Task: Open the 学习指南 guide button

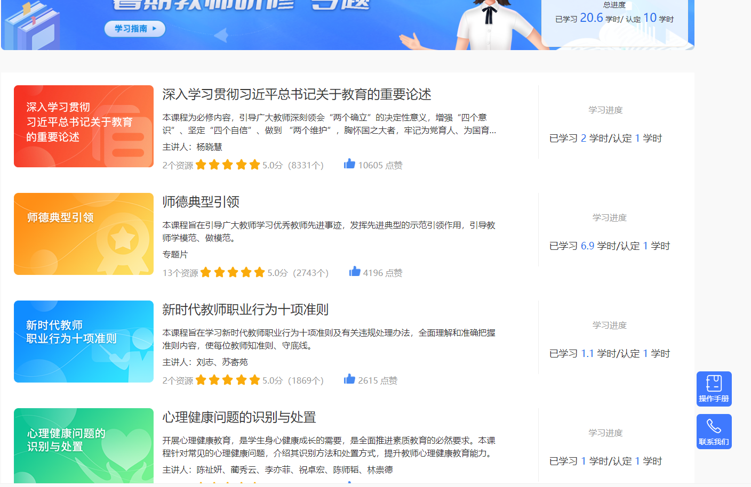Action: [x=134, y=29]
